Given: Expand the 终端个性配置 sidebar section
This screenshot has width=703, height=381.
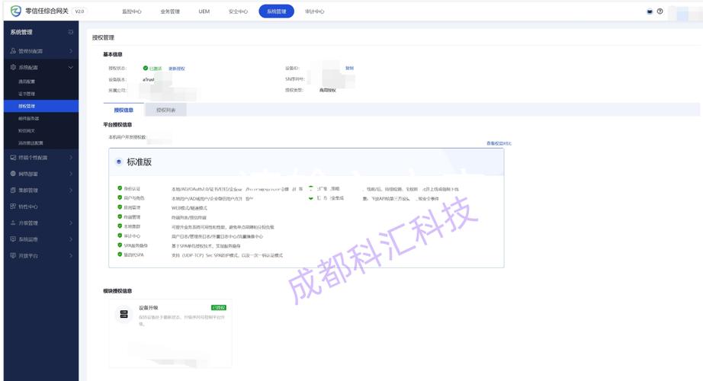Looking at the screenshot, I should point(71,158).
